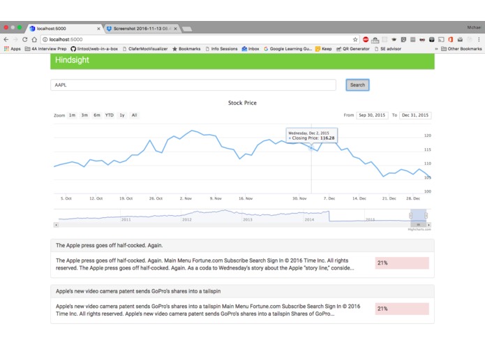Reload the localhost page
The height and width of the screenshot is (345, 485).
[24, 39]
